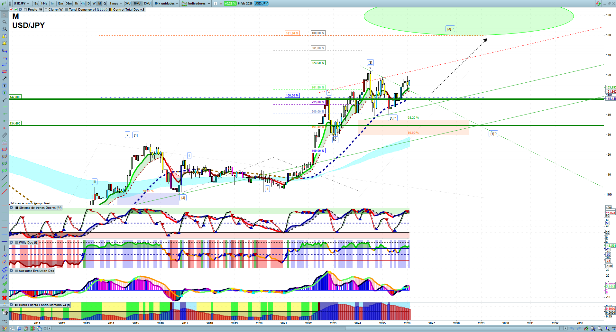The width and height of the screenshot is (616, 332).
Task: Close the Awesome Evolution Doc panel
Action: point(11,271)
